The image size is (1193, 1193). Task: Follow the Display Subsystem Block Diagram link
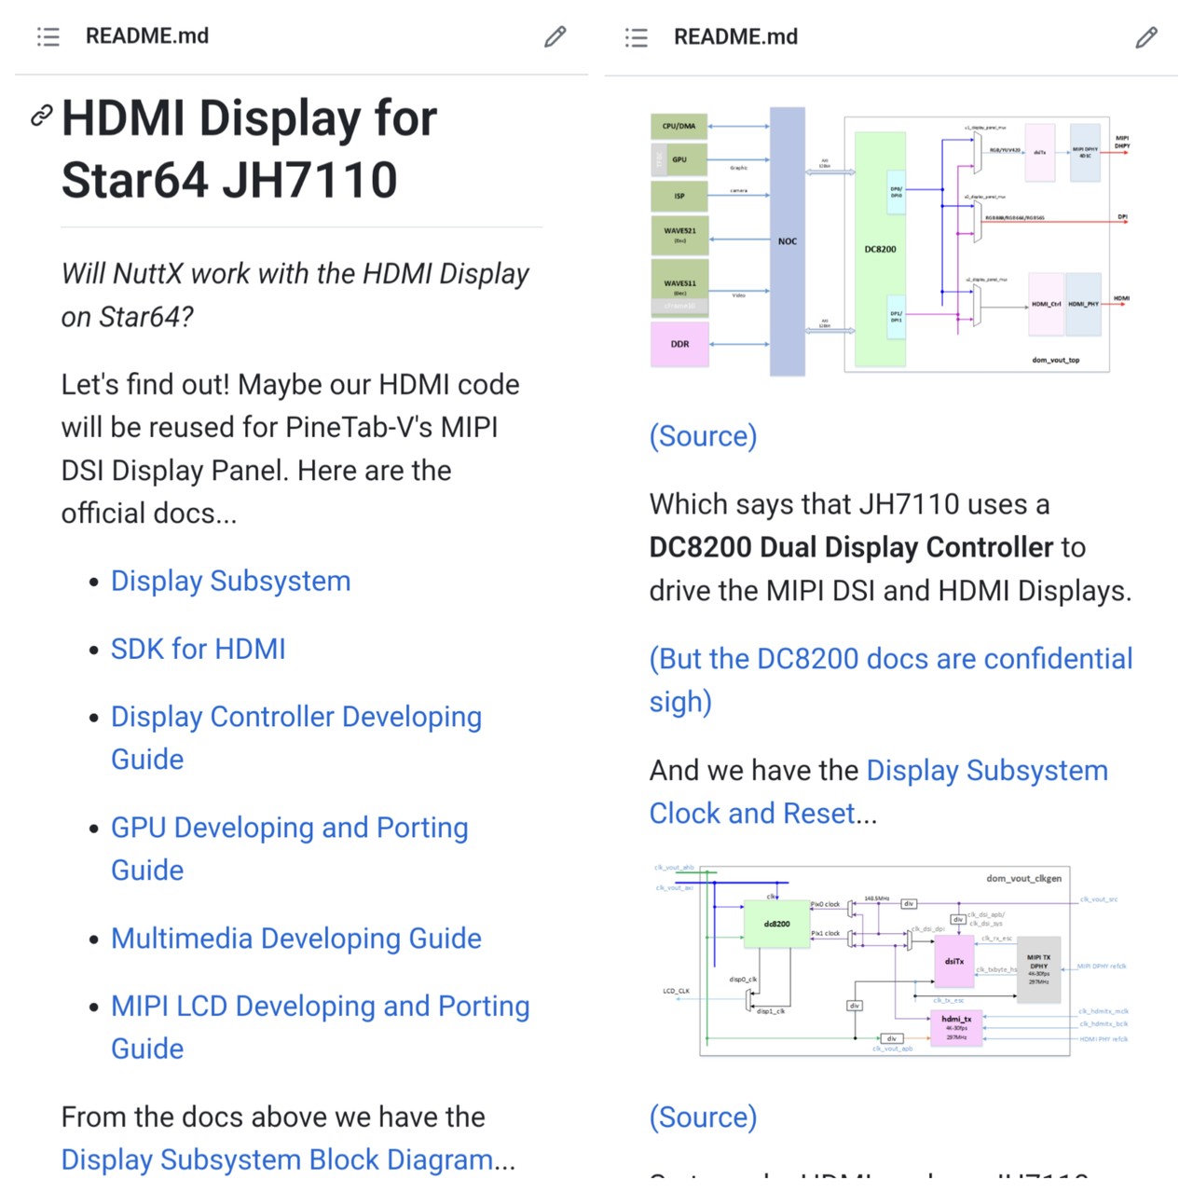coord(277,1159)
